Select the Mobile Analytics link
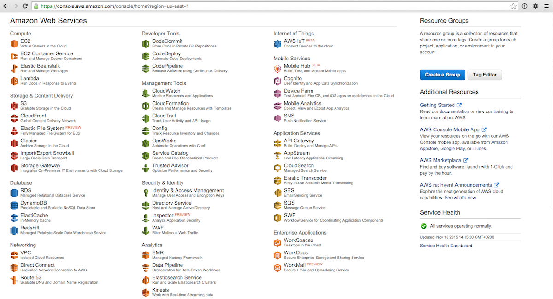The height and width of the screenshot is (299, 553). point(302,103)
